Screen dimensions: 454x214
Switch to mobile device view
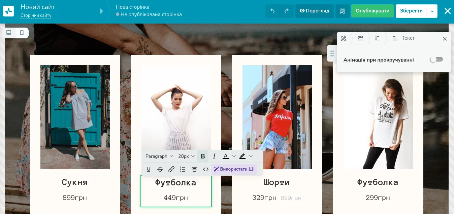pyautogui.click(x=22, y=33)
